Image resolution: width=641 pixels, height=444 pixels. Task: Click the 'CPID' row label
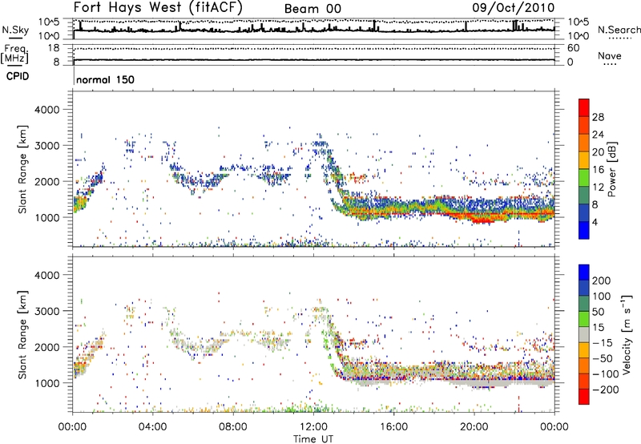pos(18,76)
